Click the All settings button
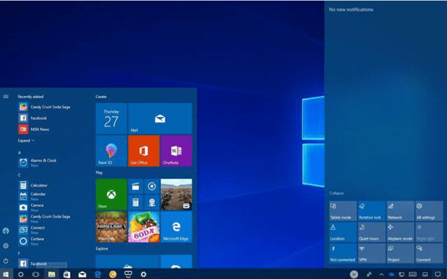The image size is (447, 279). point(429,211)
